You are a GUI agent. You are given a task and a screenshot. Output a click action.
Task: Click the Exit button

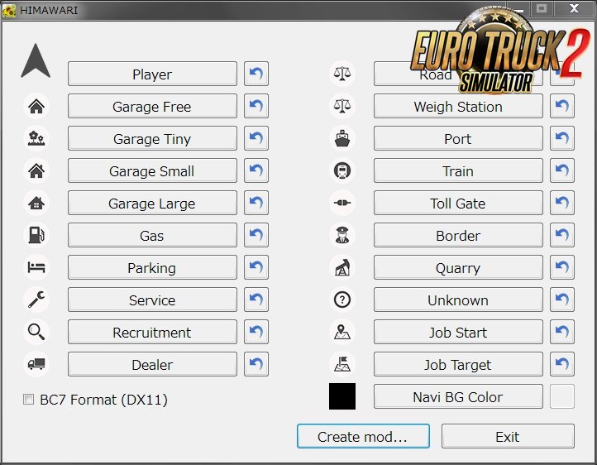click(x=508, y=436)
